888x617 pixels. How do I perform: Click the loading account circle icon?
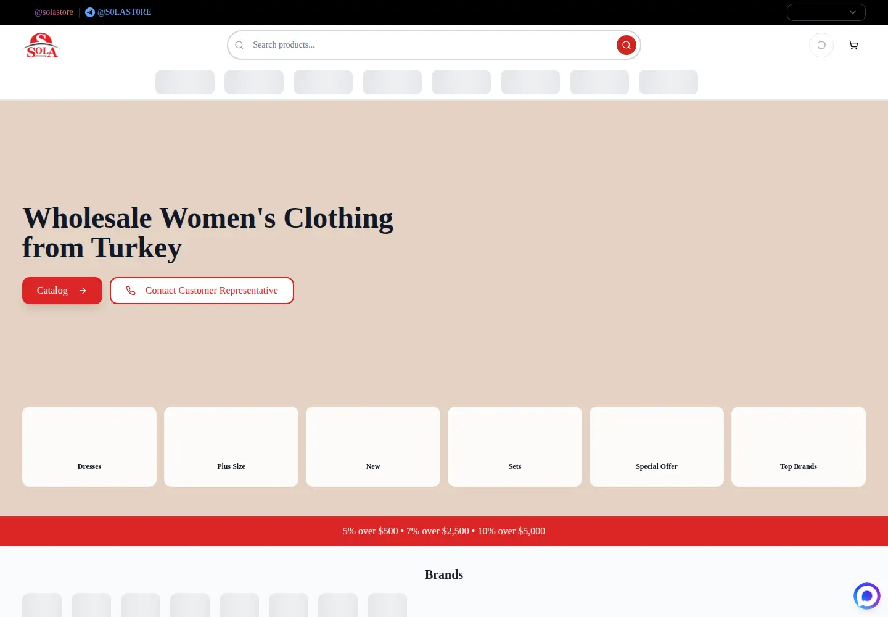pos(821,45)
